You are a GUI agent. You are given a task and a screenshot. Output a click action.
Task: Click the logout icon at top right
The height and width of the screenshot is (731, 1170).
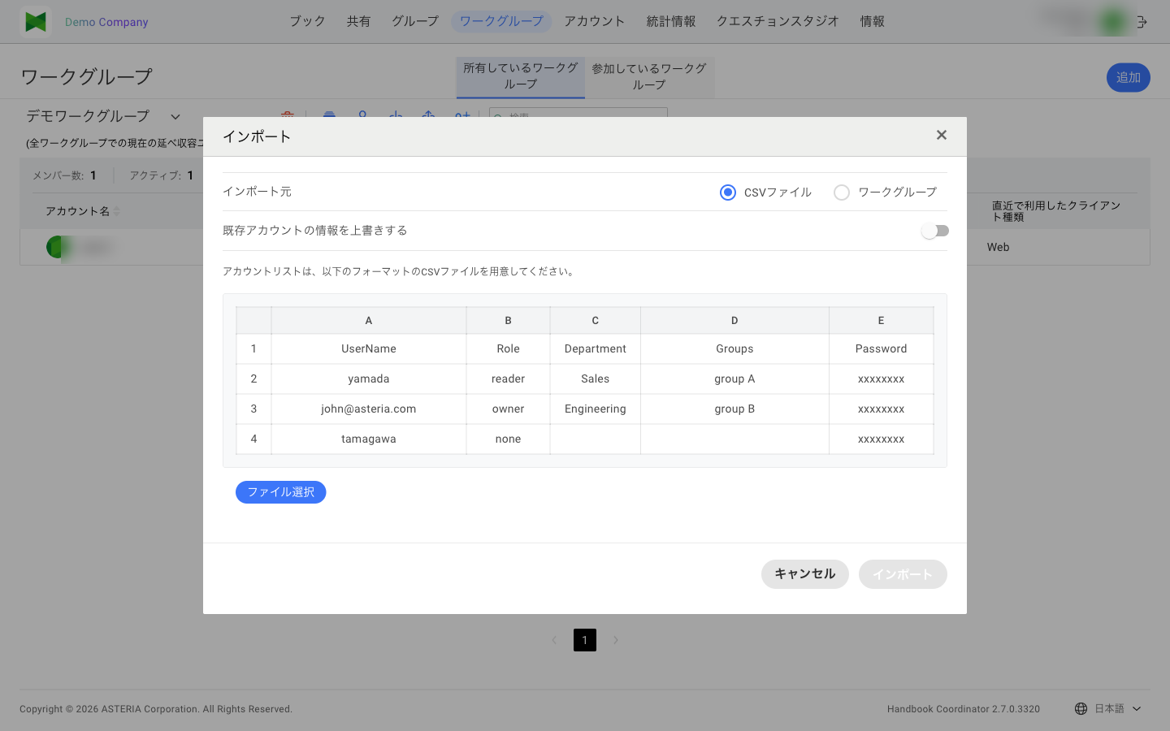(x=1142, y=22)
